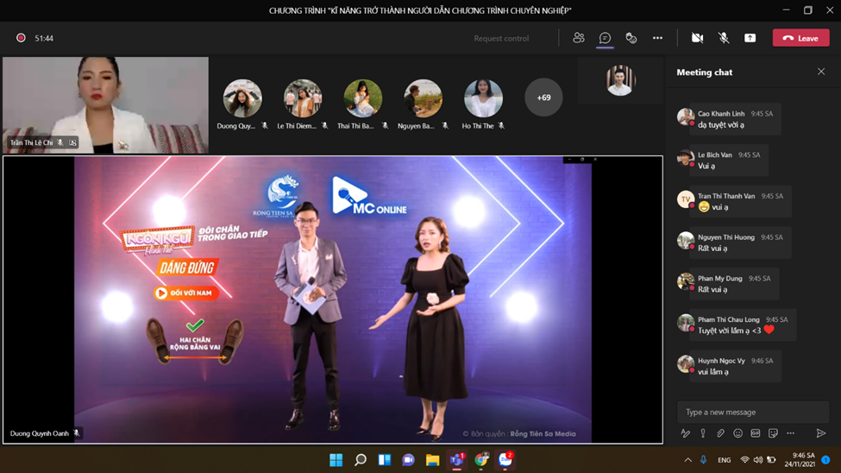This screenshot has height=473, width=841.
Task: Click Cao Khanh Linh's chat avatar
Action: 685,117
